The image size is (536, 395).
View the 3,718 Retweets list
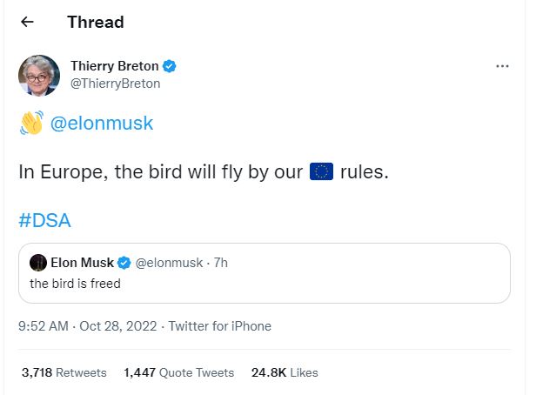click(x=64, y=372)
